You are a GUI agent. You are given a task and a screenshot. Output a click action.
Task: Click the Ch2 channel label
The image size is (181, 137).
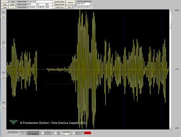click(4, 43)
